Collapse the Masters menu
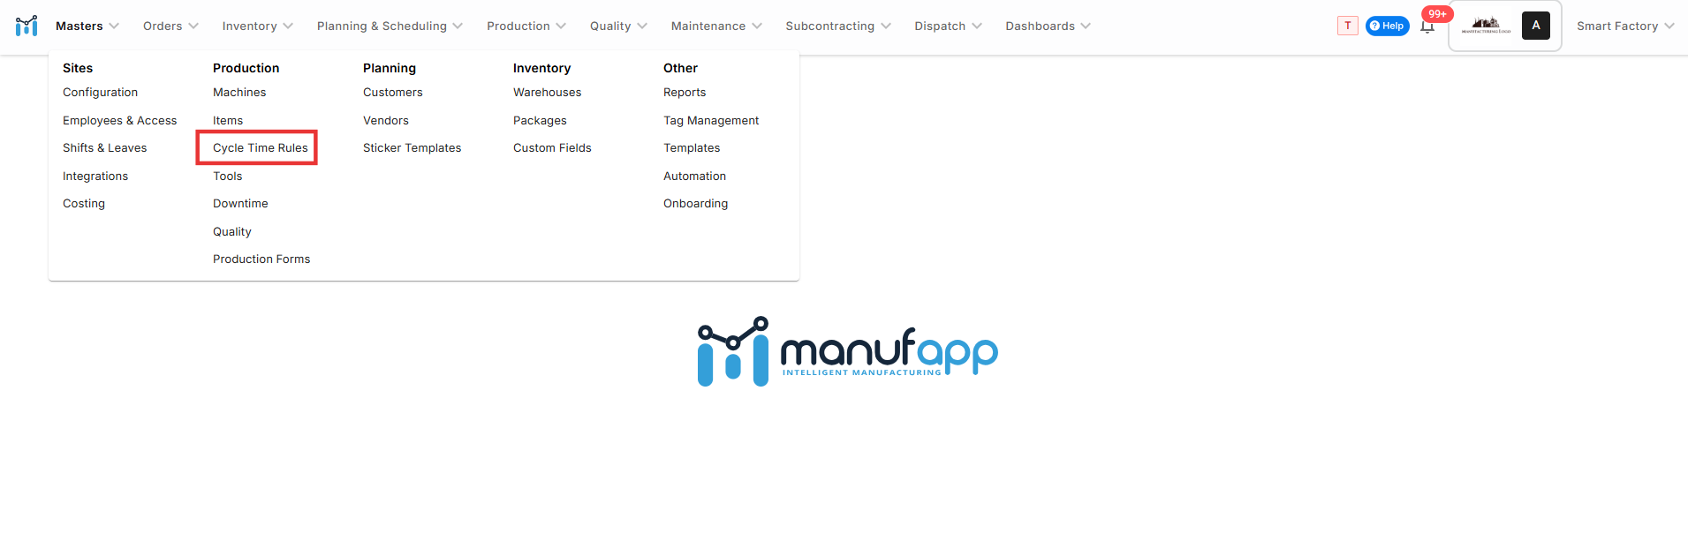This screenshot has width=1688, height=556. 87,26
